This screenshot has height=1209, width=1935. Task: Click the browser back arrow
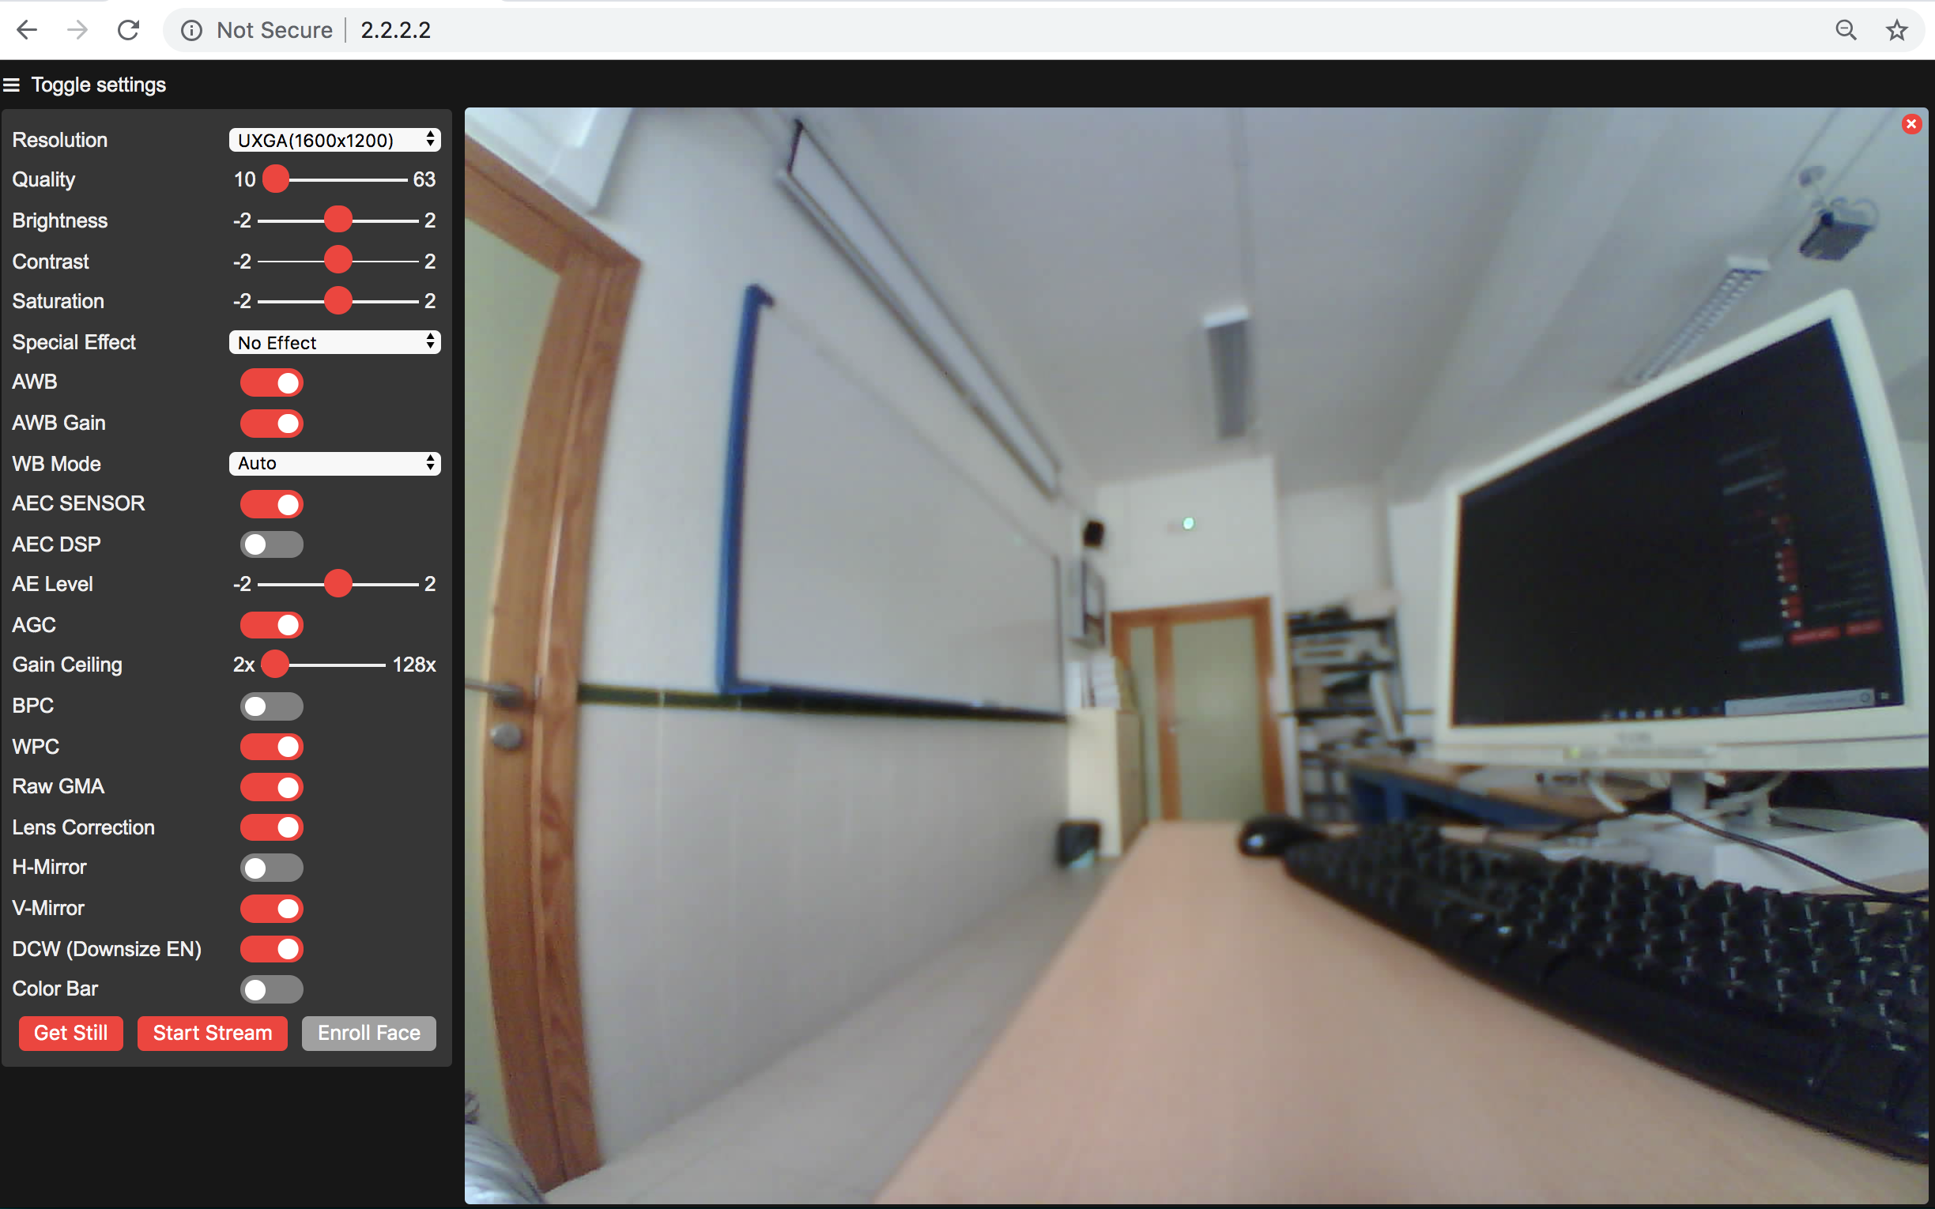point(27,30)
